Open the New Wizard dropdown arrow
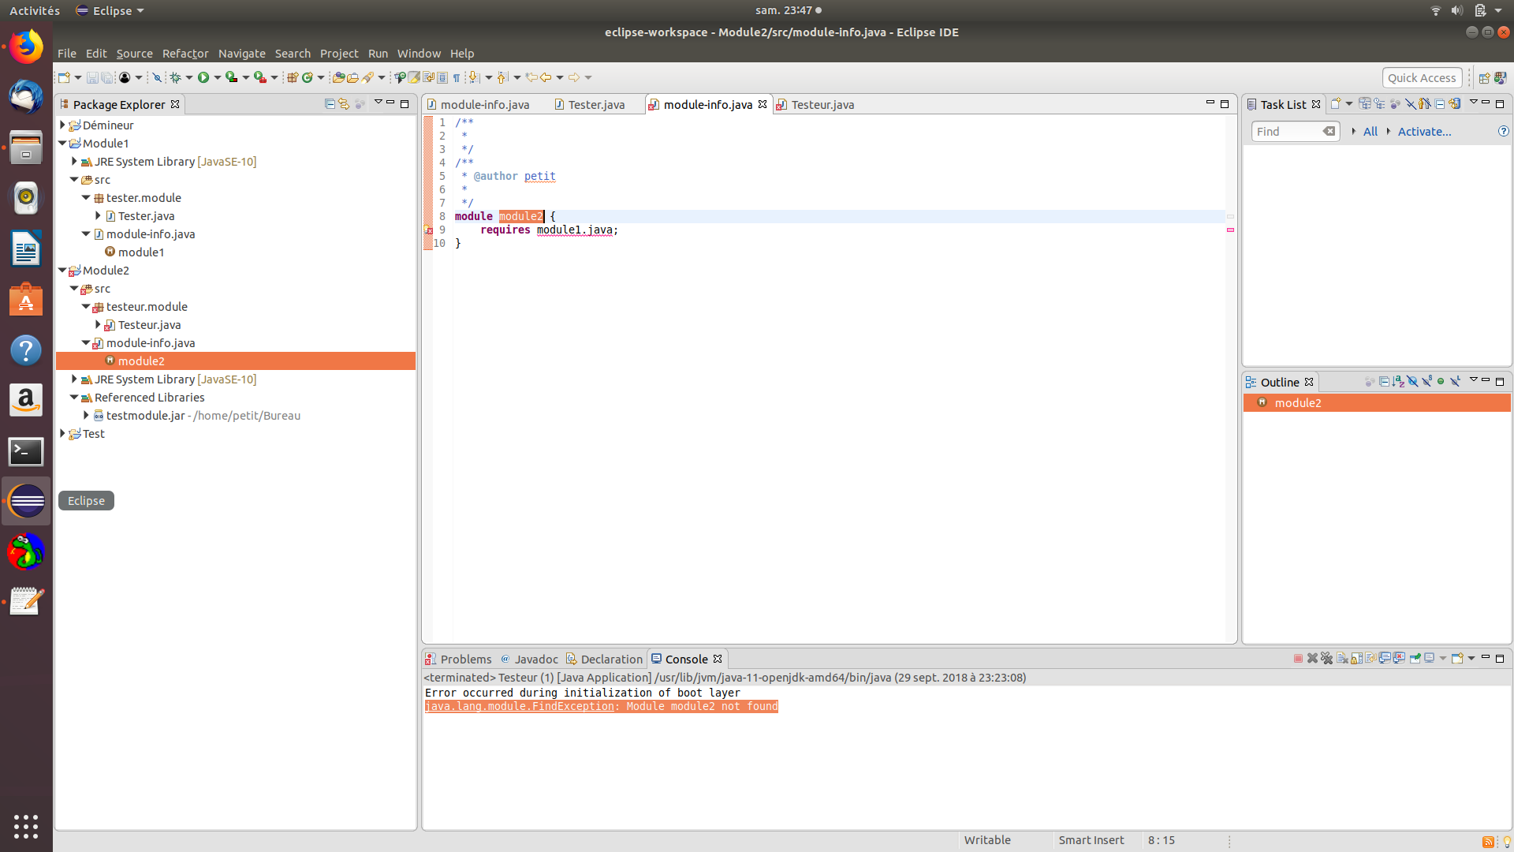The width and height of the screenshot is (1514, 852). [x=77, y=77]
